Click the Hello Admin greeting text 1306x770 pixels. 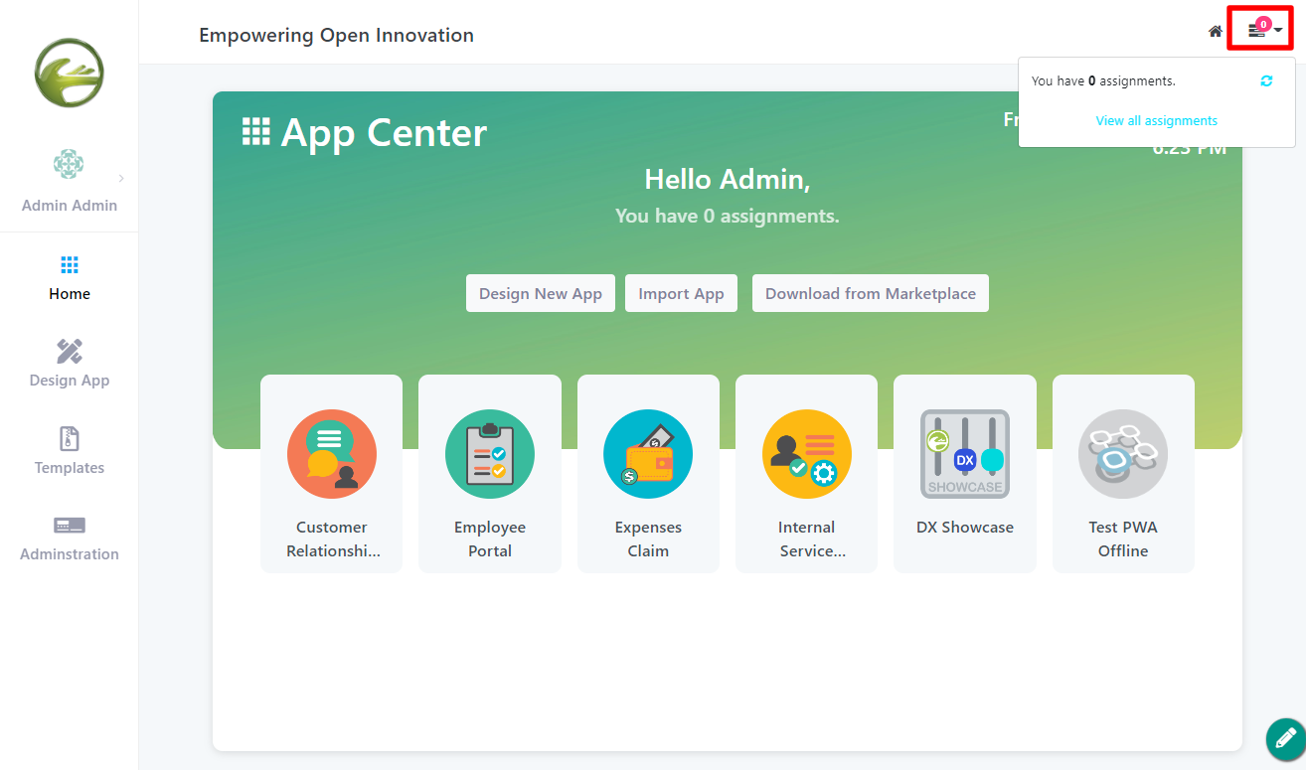click(728, 179)
